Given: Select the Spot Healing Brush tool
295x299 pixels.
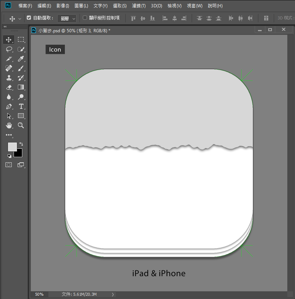Looking at the screenshot, I should coord(9,68).
